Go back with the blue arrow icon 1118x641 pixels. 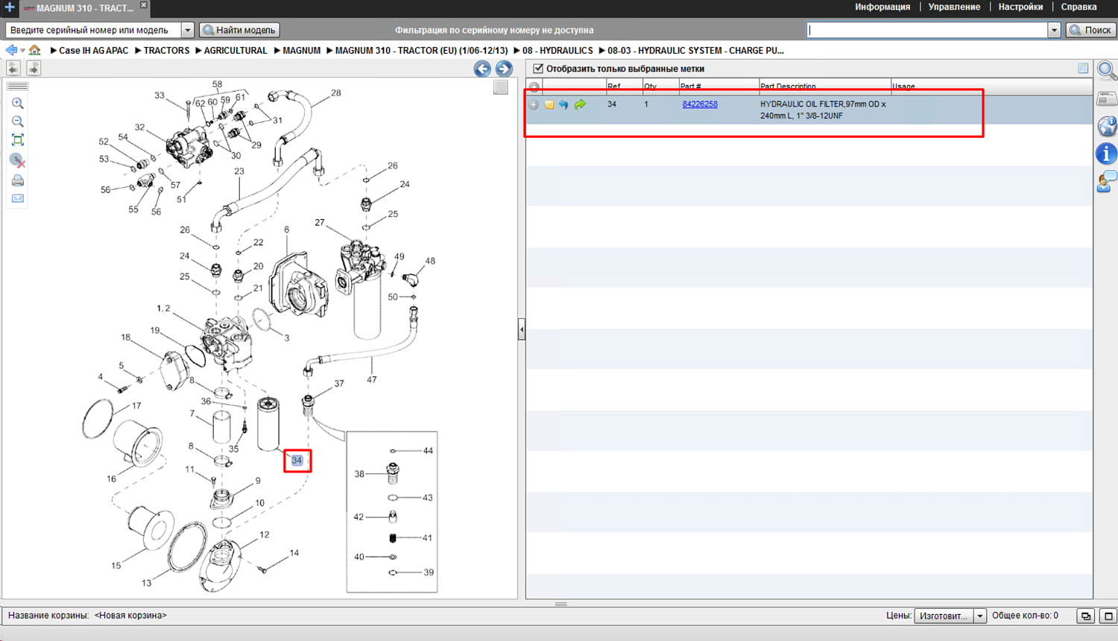[x=11, y=50]
